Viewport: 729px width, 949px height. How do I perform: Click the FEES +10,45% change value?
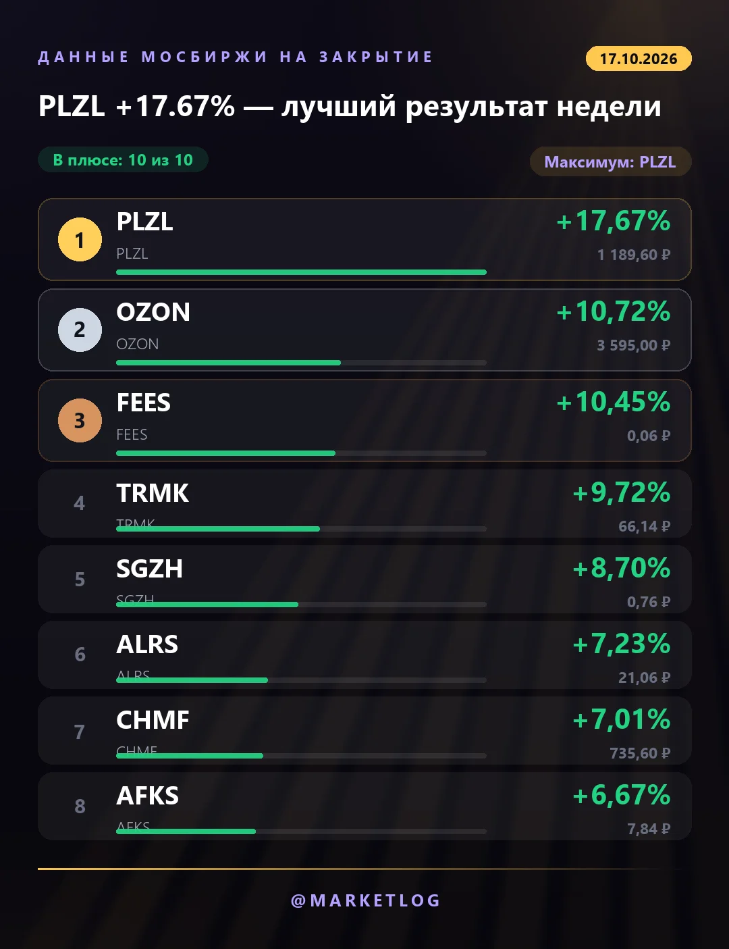pyautogui.click(x=613, y=402)
